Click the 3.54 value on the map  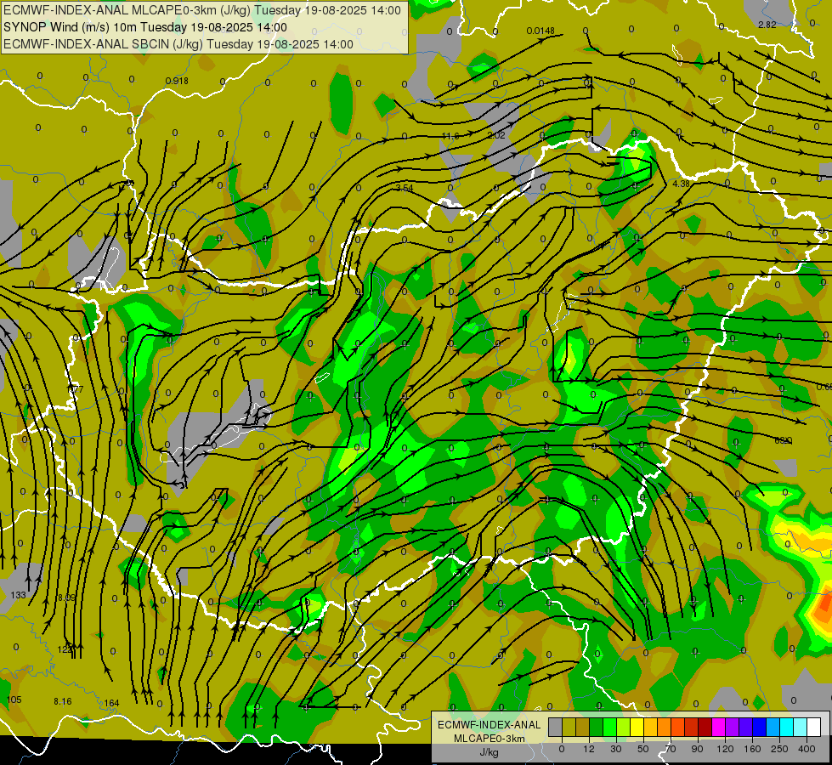click(x=405, y=188)
